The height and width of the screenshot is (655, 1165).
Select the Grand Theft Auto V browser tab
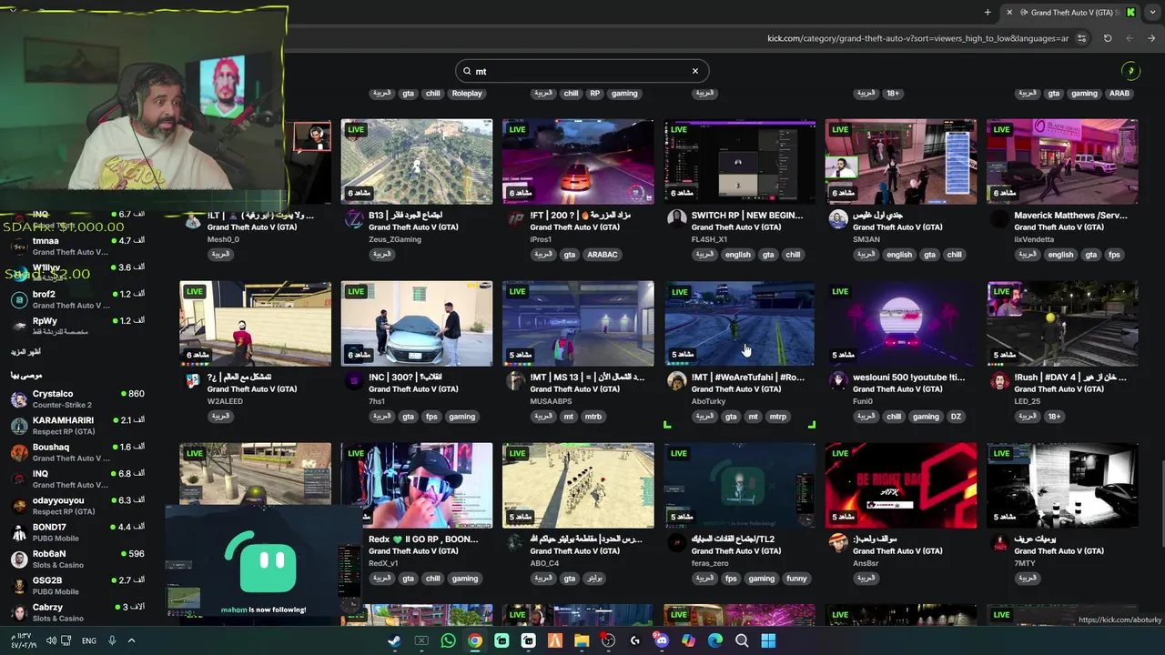click(1069, 12)
